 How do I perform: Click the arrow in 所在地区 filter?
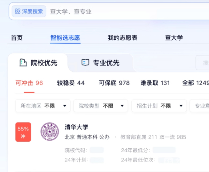65,106
